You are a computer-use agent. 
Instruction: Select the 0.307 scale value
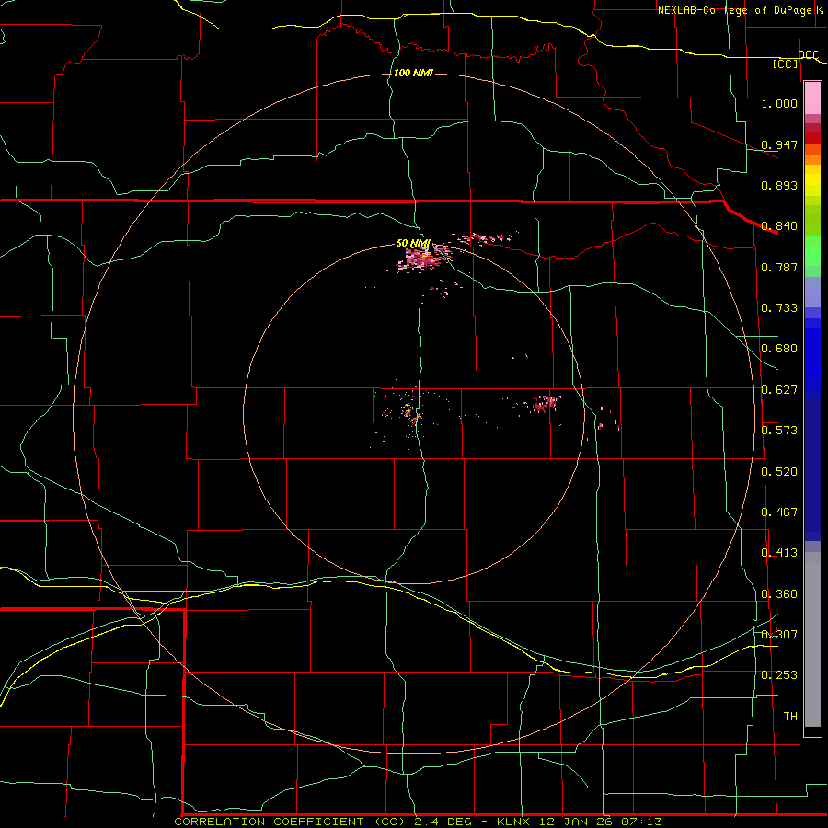click(x=779, y=635)
